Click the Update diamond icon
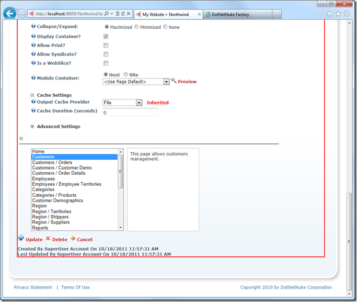Viewport: 357px width, 302px height. pos(21,238)
